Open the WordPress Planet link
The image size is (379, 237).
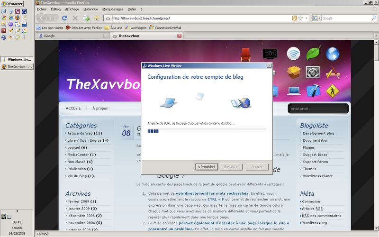[317, 176]
